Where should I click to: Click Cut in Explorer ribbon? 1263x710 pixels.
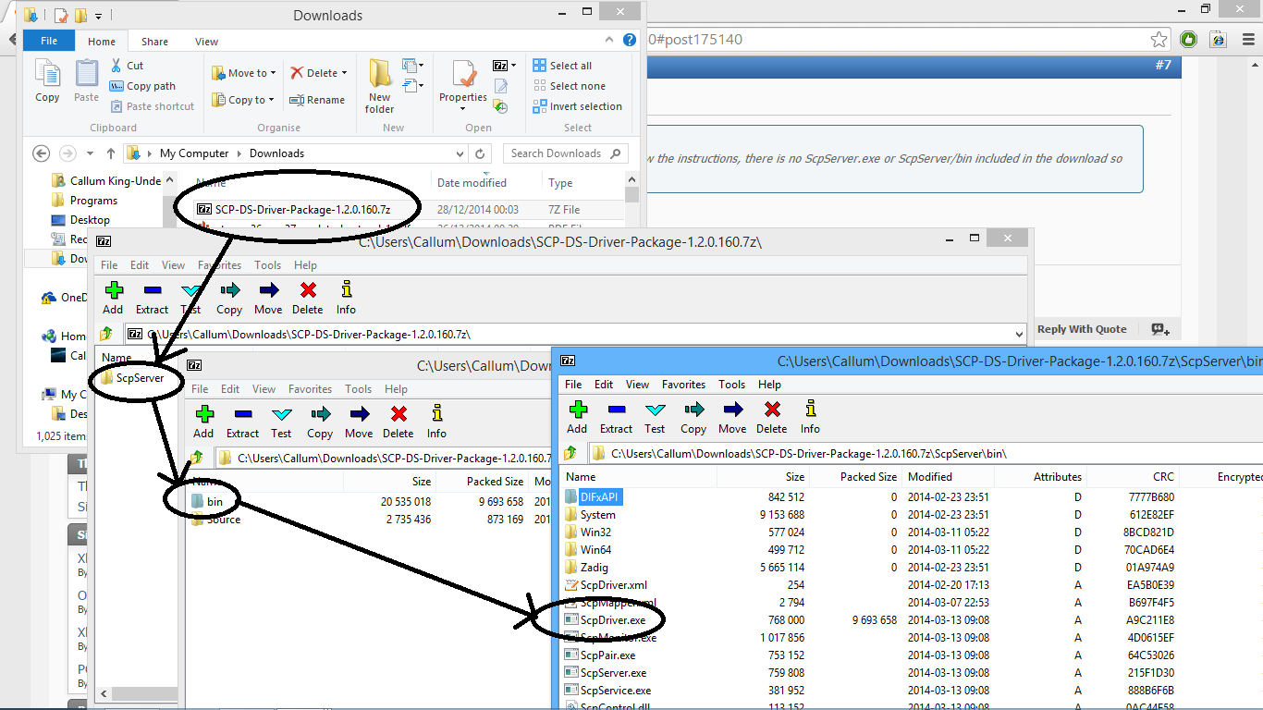click(x=128, y=66)
